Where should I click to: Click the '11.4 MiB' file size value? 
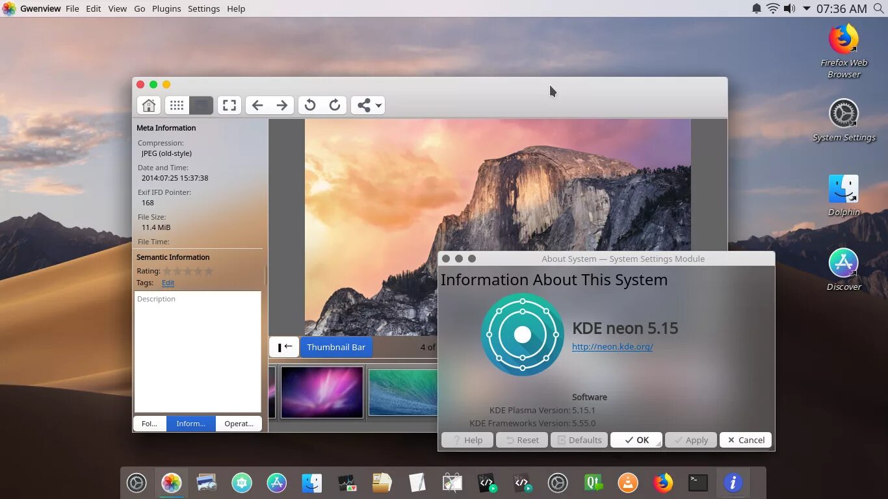point(156,227)
